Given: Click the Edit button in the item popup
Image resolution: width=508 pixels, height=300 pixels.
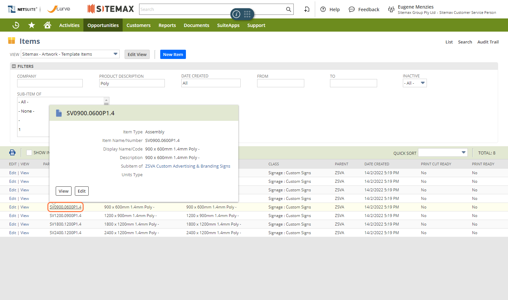Looking at the screenshot, I should coord(82,191).
